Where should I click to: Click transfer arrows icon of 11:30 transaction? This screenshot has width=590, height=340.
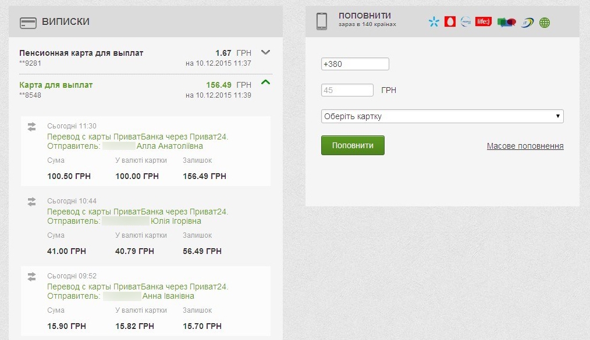pos(32,127)
